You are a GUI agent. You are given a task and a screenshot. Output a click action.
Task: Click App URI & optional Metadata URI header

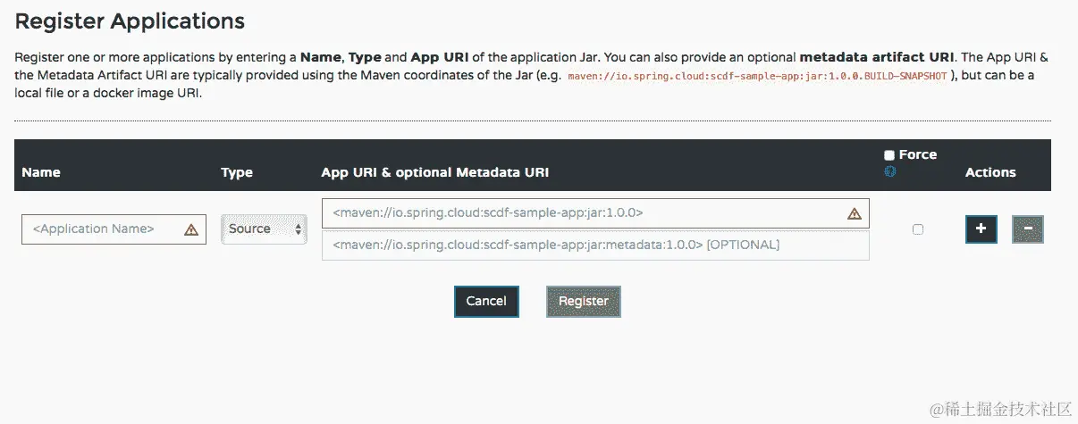[x=435, y=172]
